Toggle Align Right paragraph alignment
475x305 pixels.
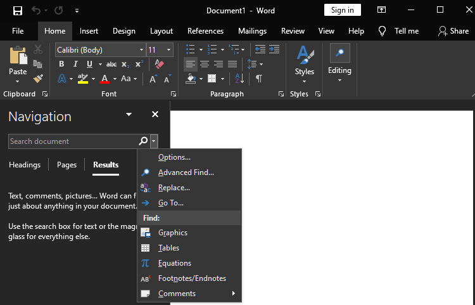218,64
